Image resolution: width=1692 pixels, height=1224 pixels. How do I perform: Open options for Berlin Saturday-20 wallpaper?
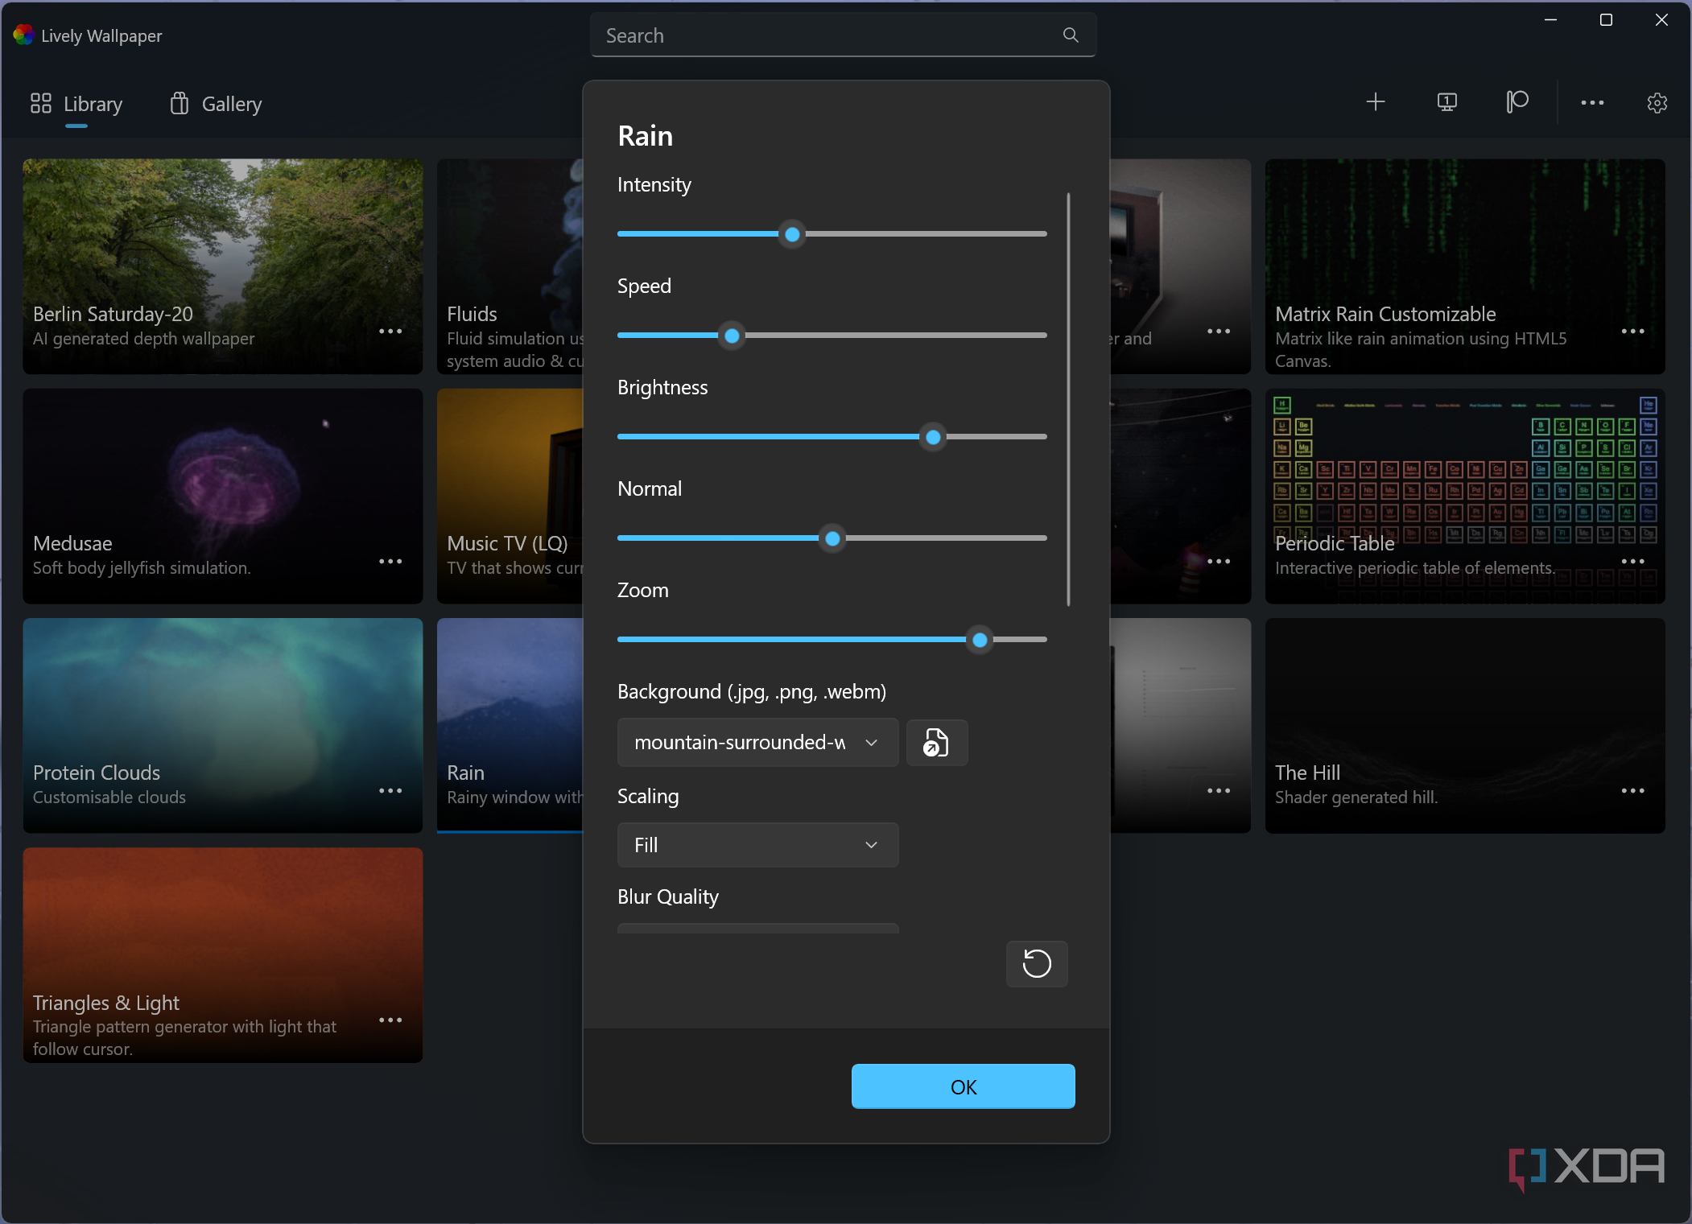coord(390,332)
